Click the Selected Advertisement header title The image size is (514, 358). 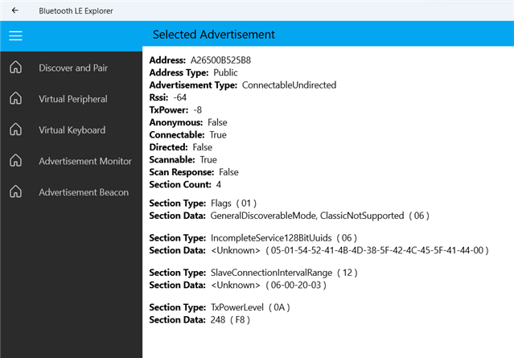(214, 35)
